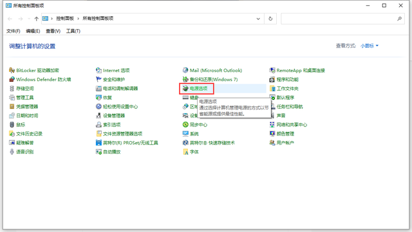This screenshot has width=412, height=232.
Task: Click the Back navigation arrow
Action: 10,19
